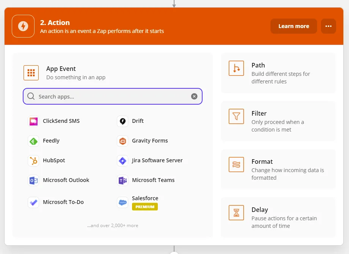The image size is (349, 254).
Task: Select the ClickSend SMS app icon
Action: [33, 121]
